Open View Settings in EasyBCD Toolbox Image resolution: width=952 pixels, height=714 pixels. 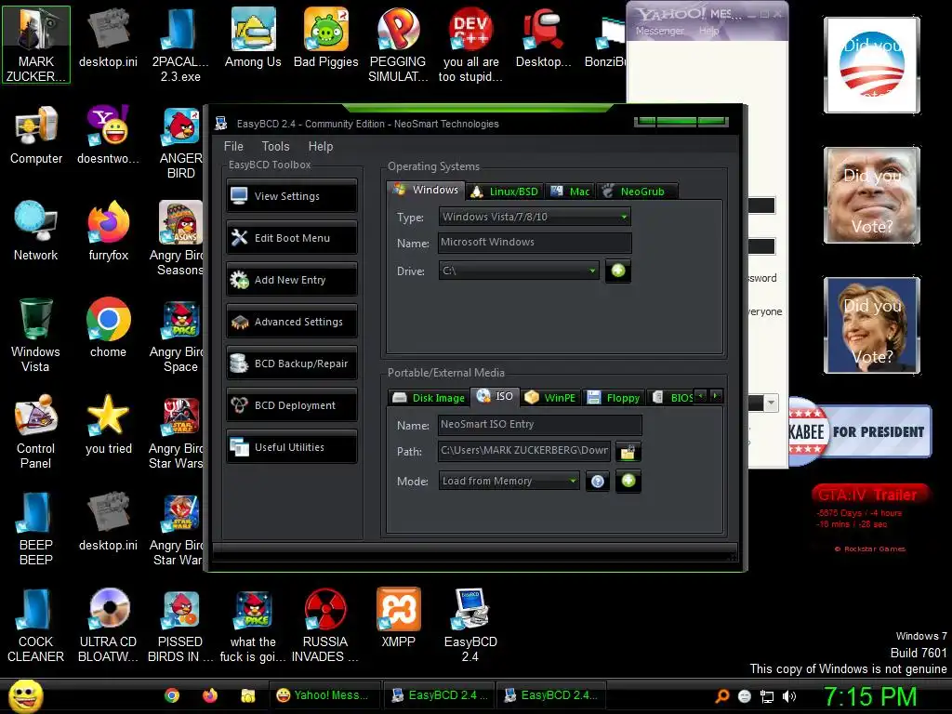point(291,196)
